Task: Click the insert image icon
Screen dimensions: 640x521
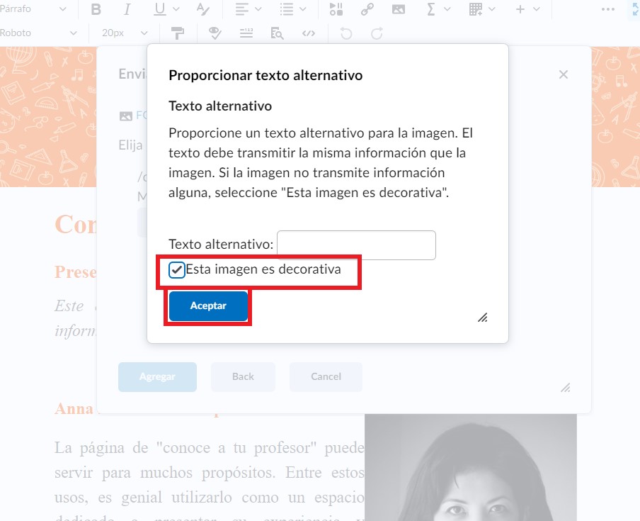Action: tap(399, 9)
